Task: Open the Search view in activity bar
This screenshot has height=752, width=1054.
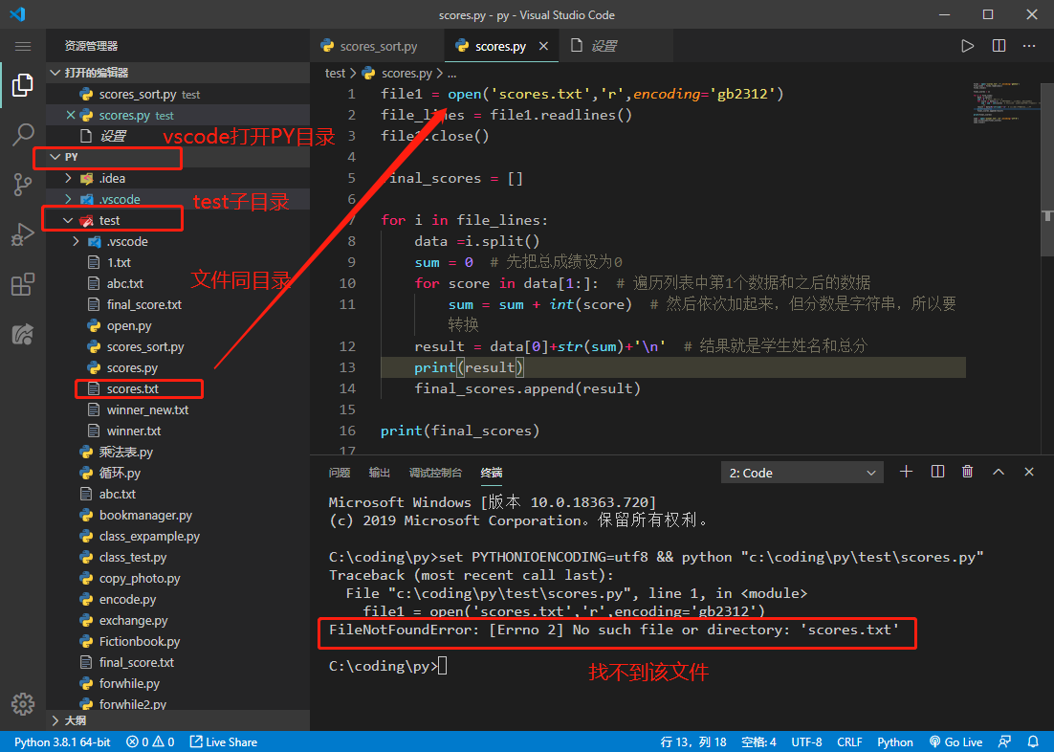Action: pyautogui.click(x=23, y=135)
